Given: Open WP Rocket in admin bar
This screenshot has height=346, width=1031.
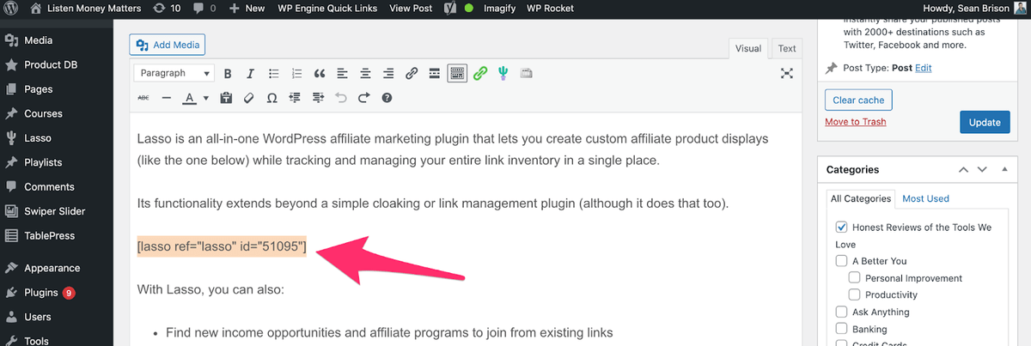Looking at the screenshot, I should pyautogui.click(x=552, y=8).
